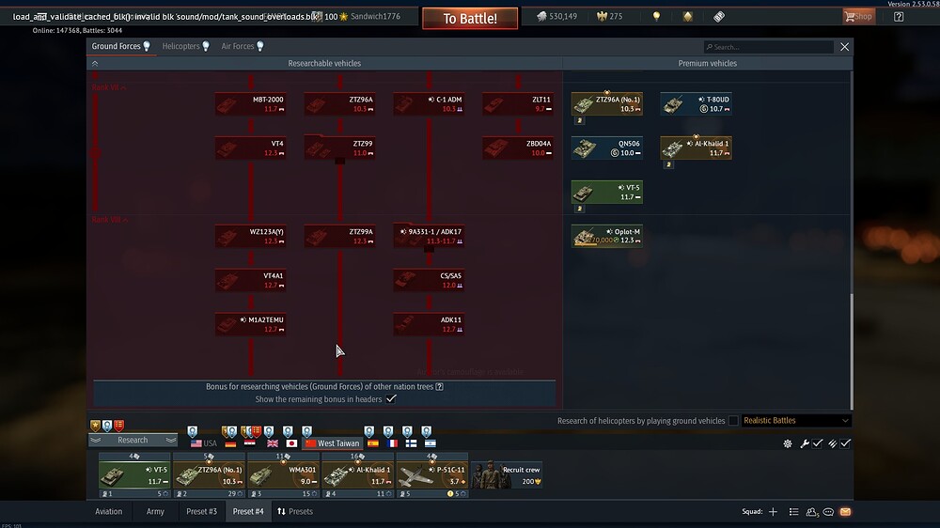This screenshot has height=528, width=940.
Task: Collapse the Researchable vehicles header chevron
Action: (x=94, y=64)
